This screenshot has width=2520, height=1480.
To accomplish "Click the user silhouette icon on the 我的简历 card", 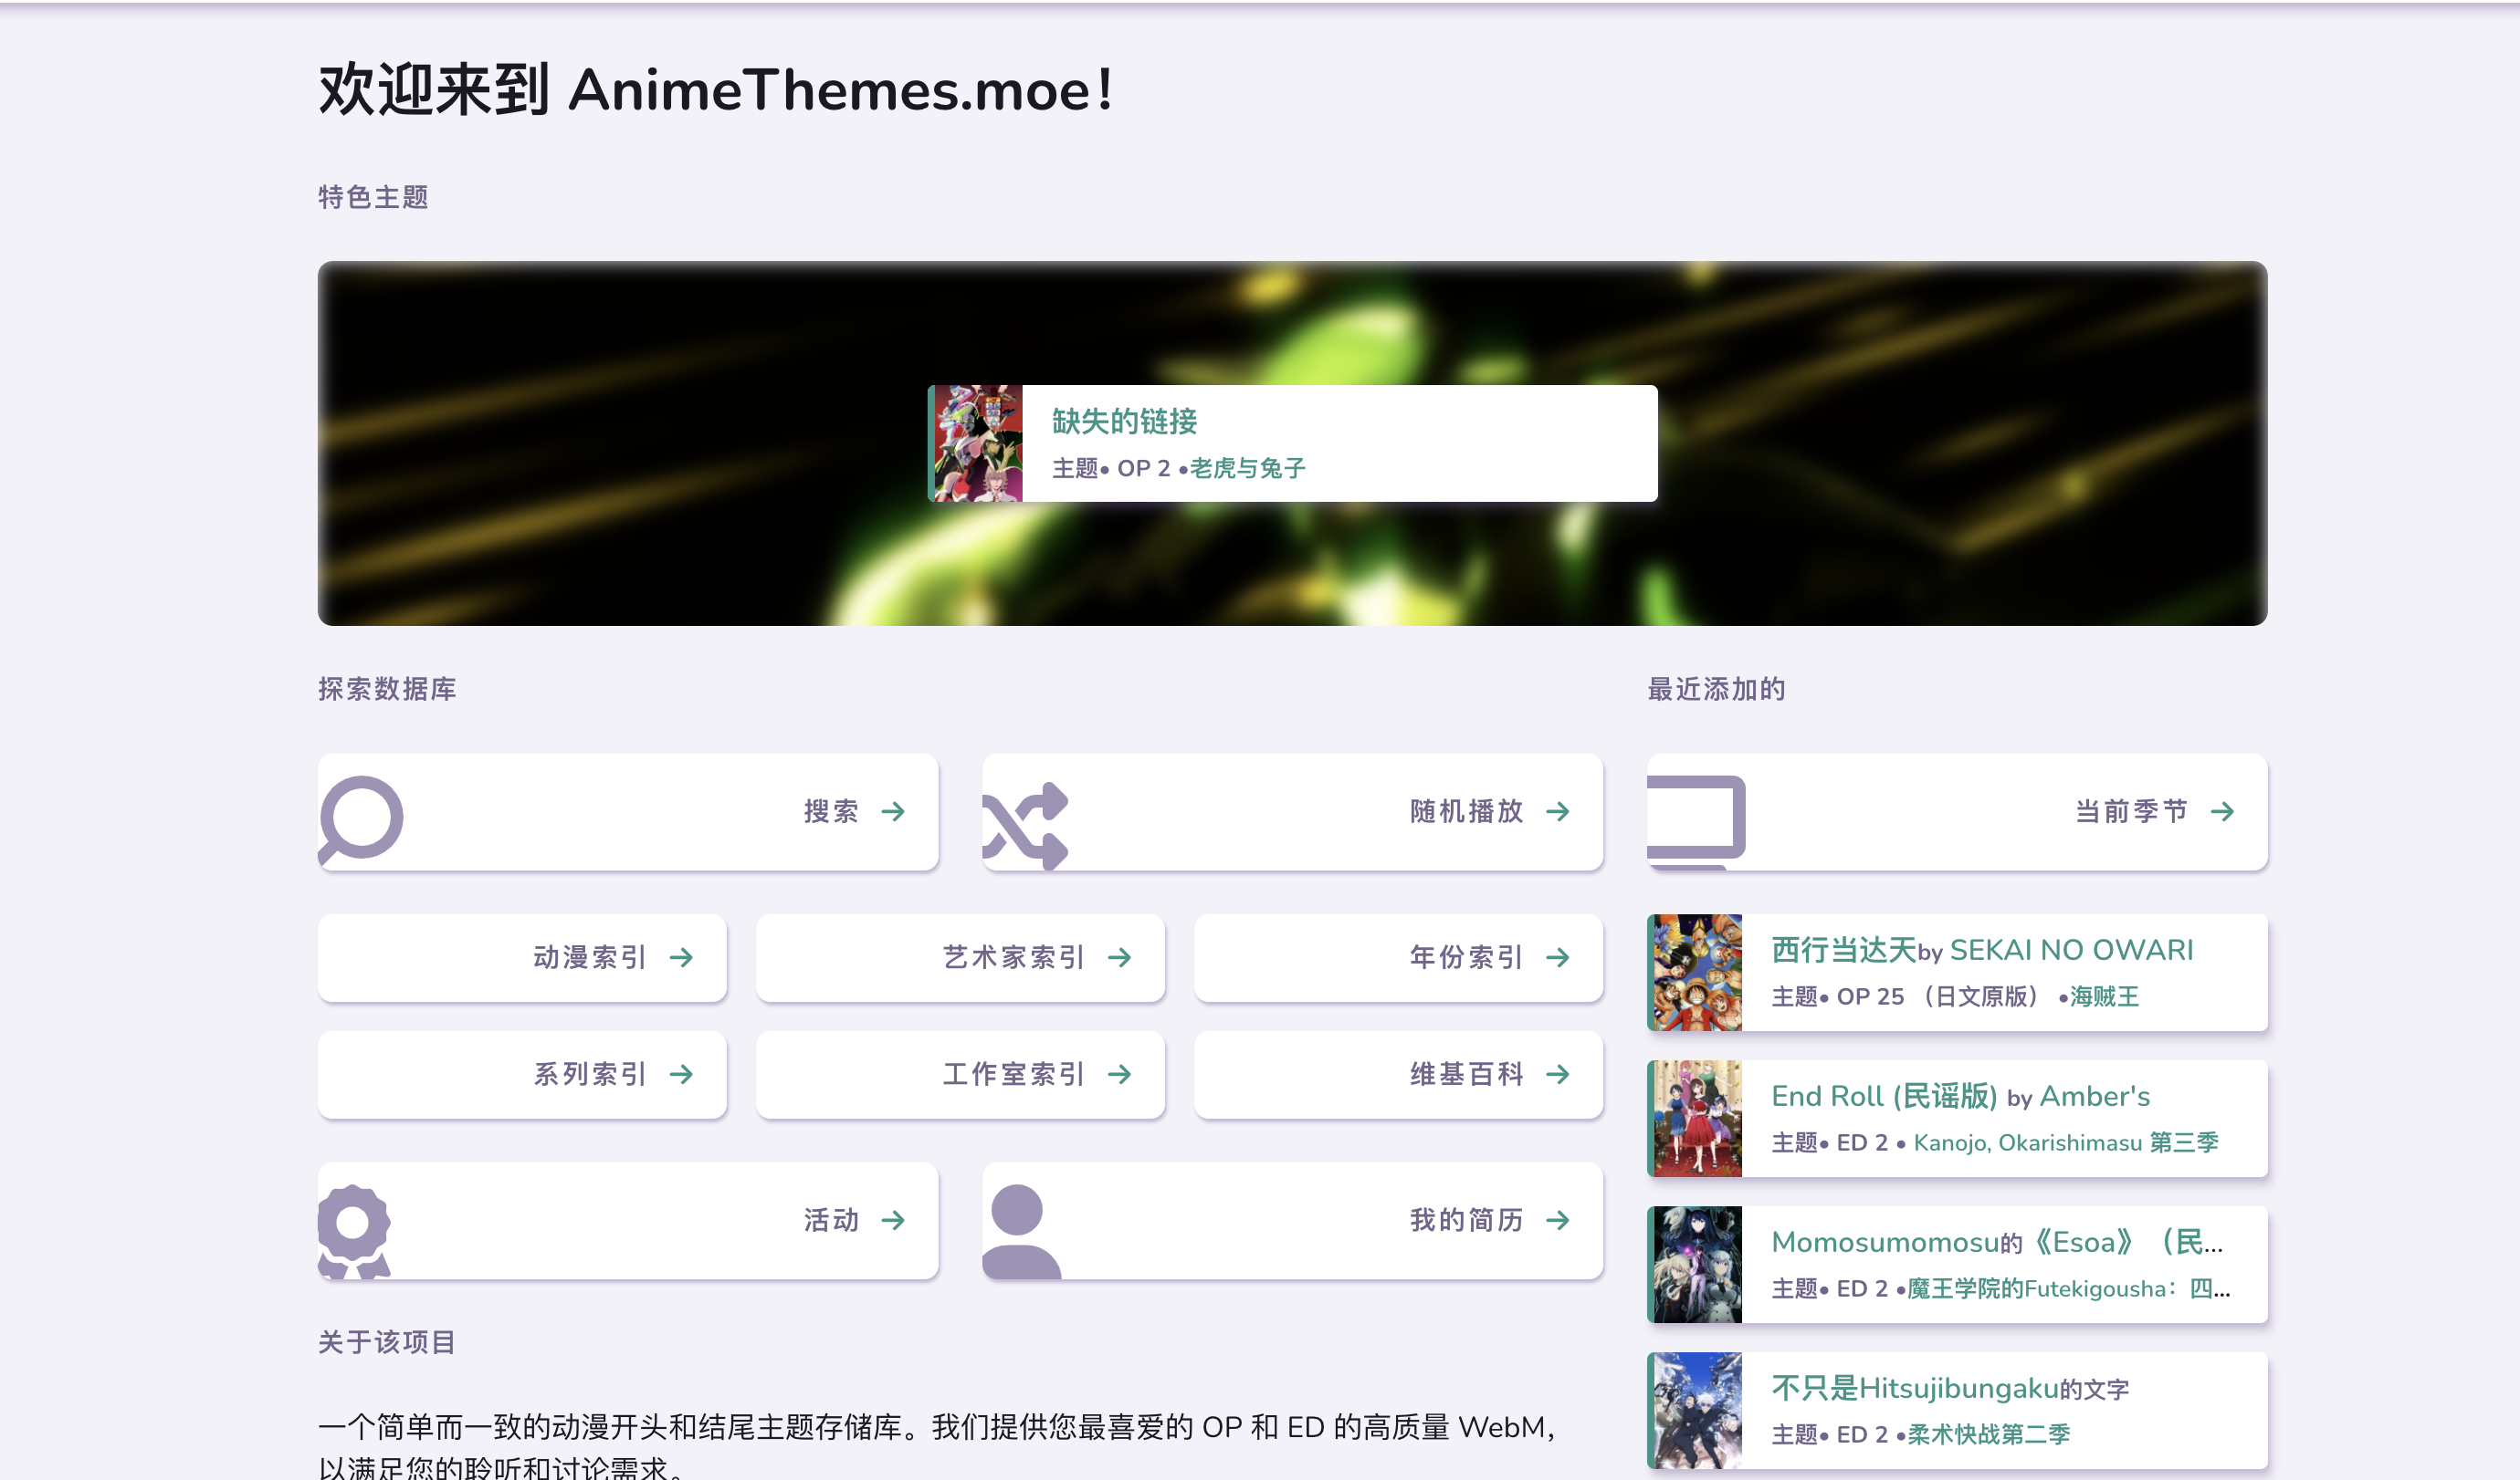I will pyautogui.click(x=1021, y=1231).
